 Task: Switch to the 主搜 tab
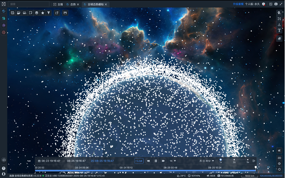point(58,4)
